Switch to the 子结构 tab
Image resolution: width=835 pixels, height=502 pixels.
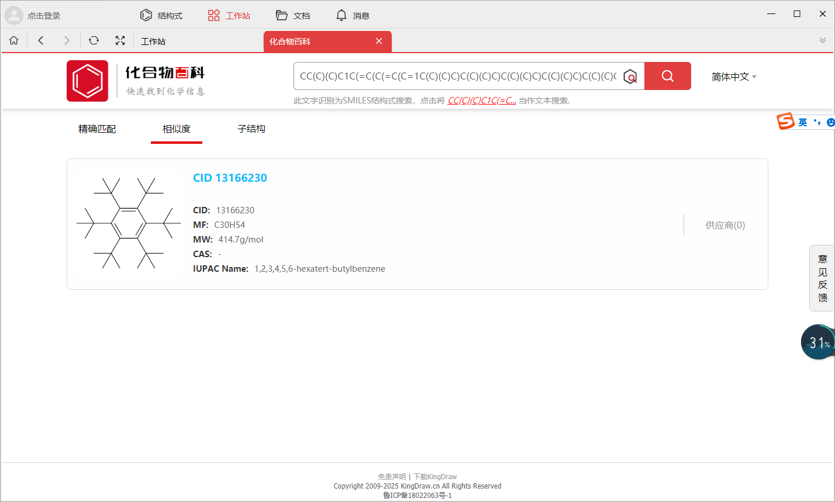pyautogui.click(x=251, y=129)
